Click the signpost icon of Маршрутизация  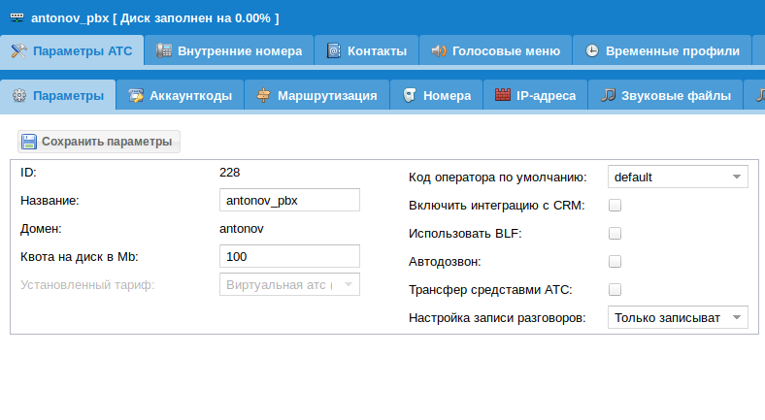tap(264, 95)
